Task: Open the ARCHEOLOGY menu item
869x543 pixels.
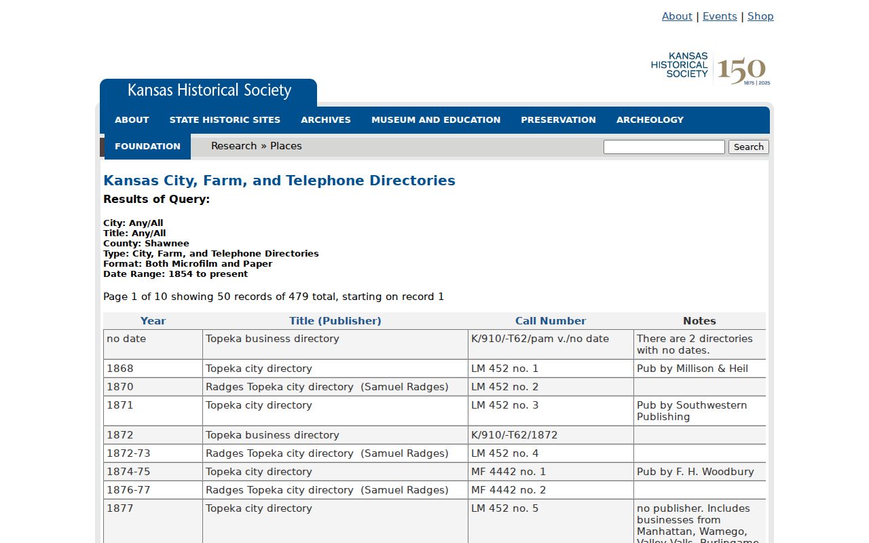Action: (x=650, y=119)
